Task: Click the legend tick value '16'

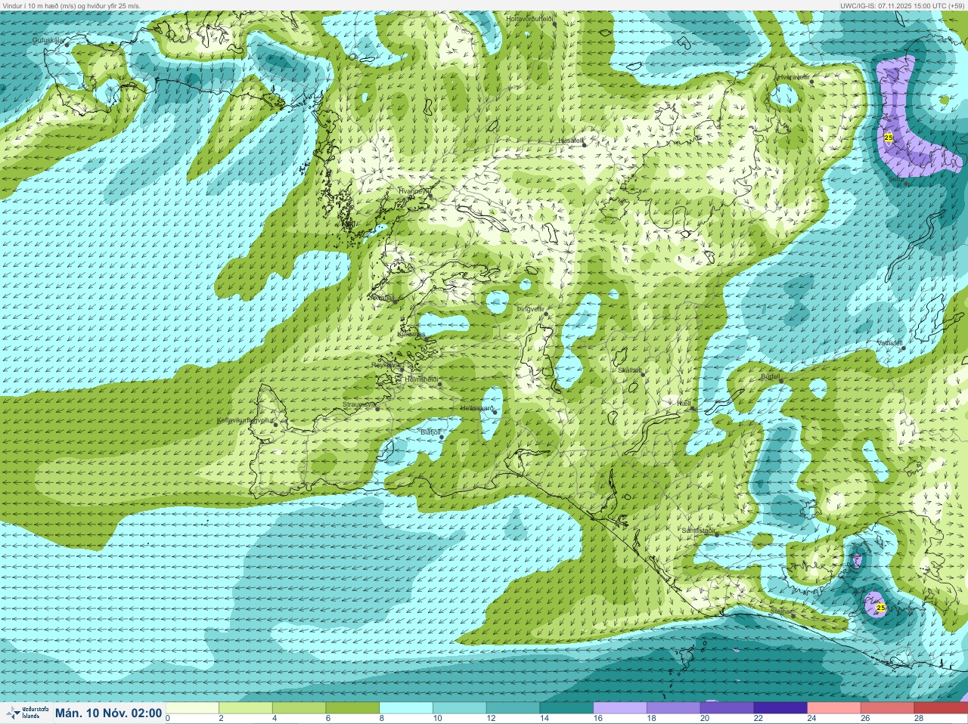Action: [x=597, y=718]
